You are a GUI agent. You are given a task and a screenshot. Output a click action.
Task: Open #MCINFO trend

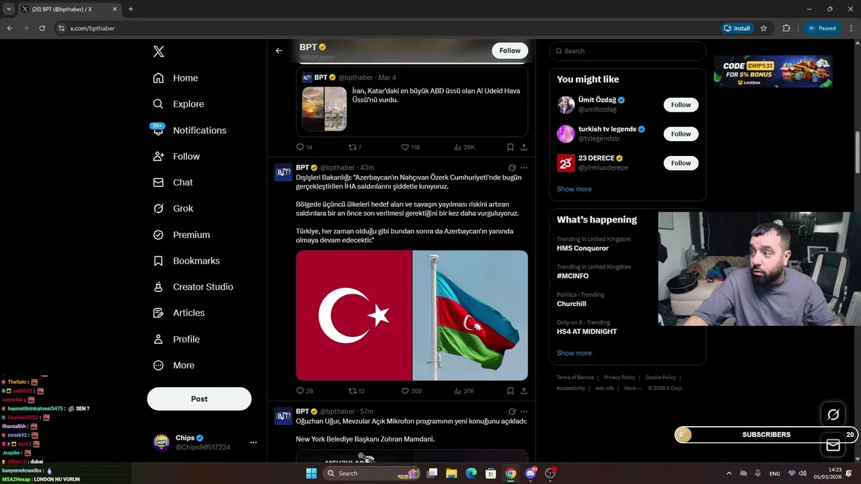[572, 276]
